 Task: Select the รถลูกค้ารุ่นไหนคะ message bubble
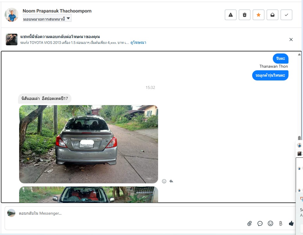coord(270,75)
